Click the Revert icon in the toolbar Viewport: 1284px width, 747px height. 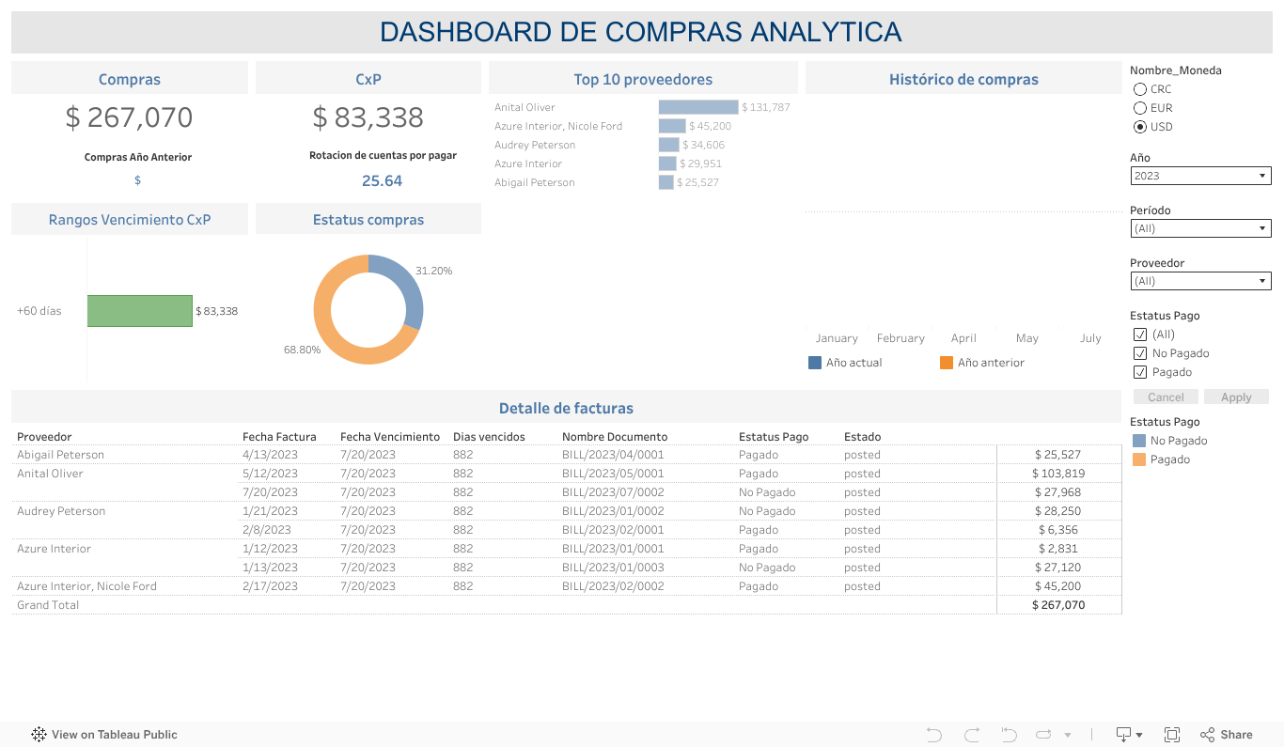click(x=1009, y=735)
